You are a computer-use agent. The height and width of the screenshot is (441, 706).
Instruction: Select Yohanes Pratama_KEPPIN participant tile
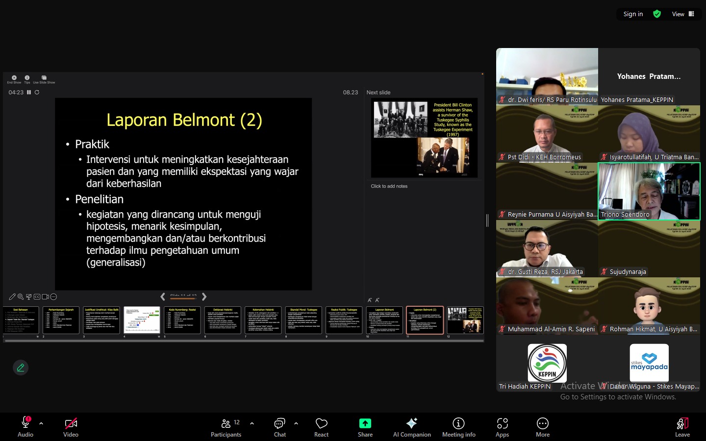coord(649,76)
